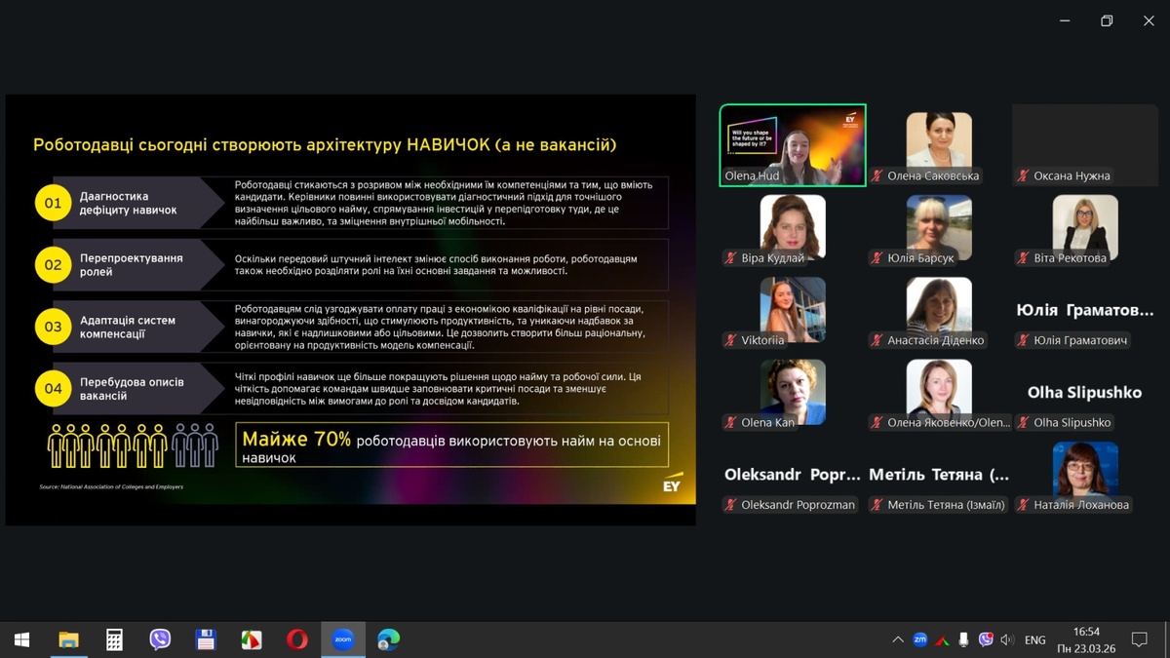Open Viber from the taskbar

160,639
